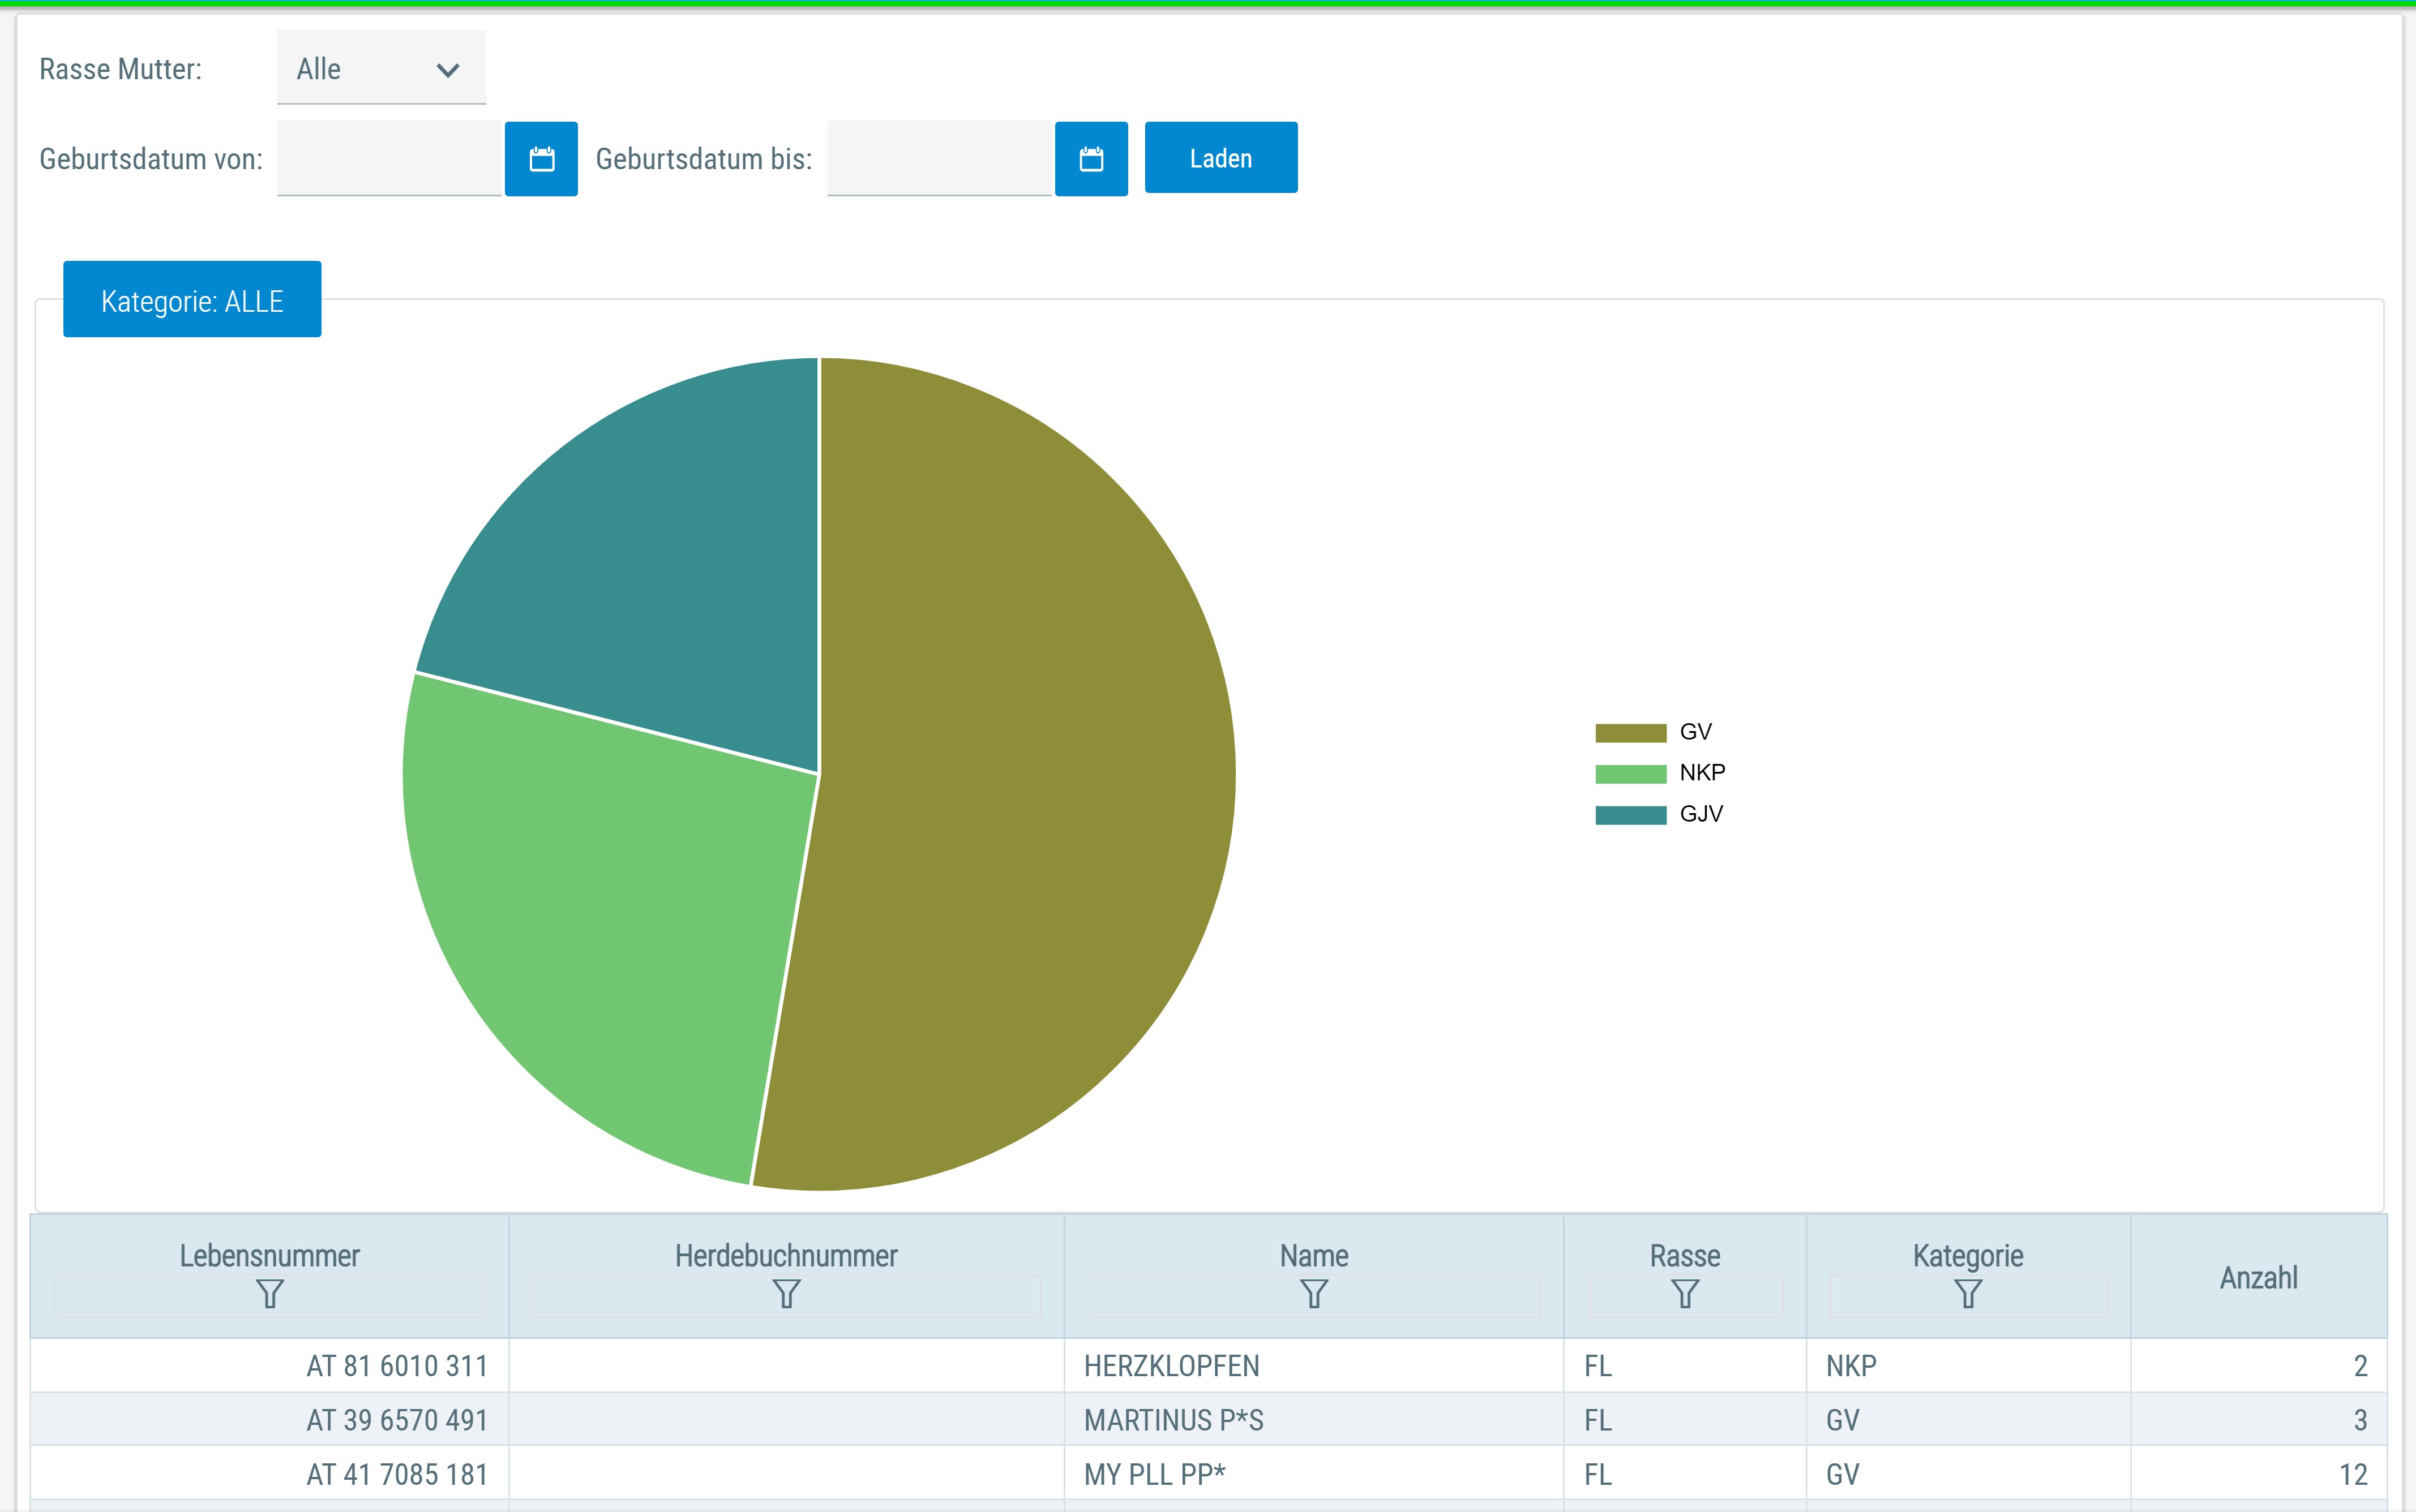Viewport: 2416px width, 1512px height.
Task: Select the HERZKLOPFEN table row
Action: pyautogui.click(x=1209, y=1366)
